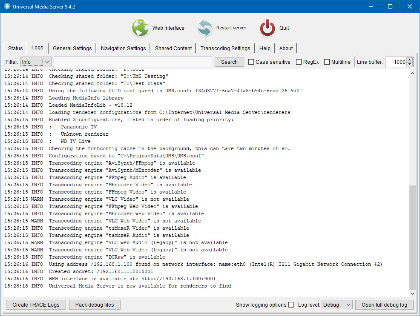Click log line 'Transcoding engine "MEncoder Web Video" is available'

point(104,214)
